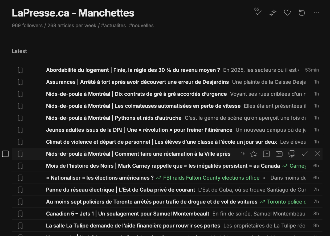Share hovered article by email
Viewport: 330px width, 236px height.
pos(279,154)
